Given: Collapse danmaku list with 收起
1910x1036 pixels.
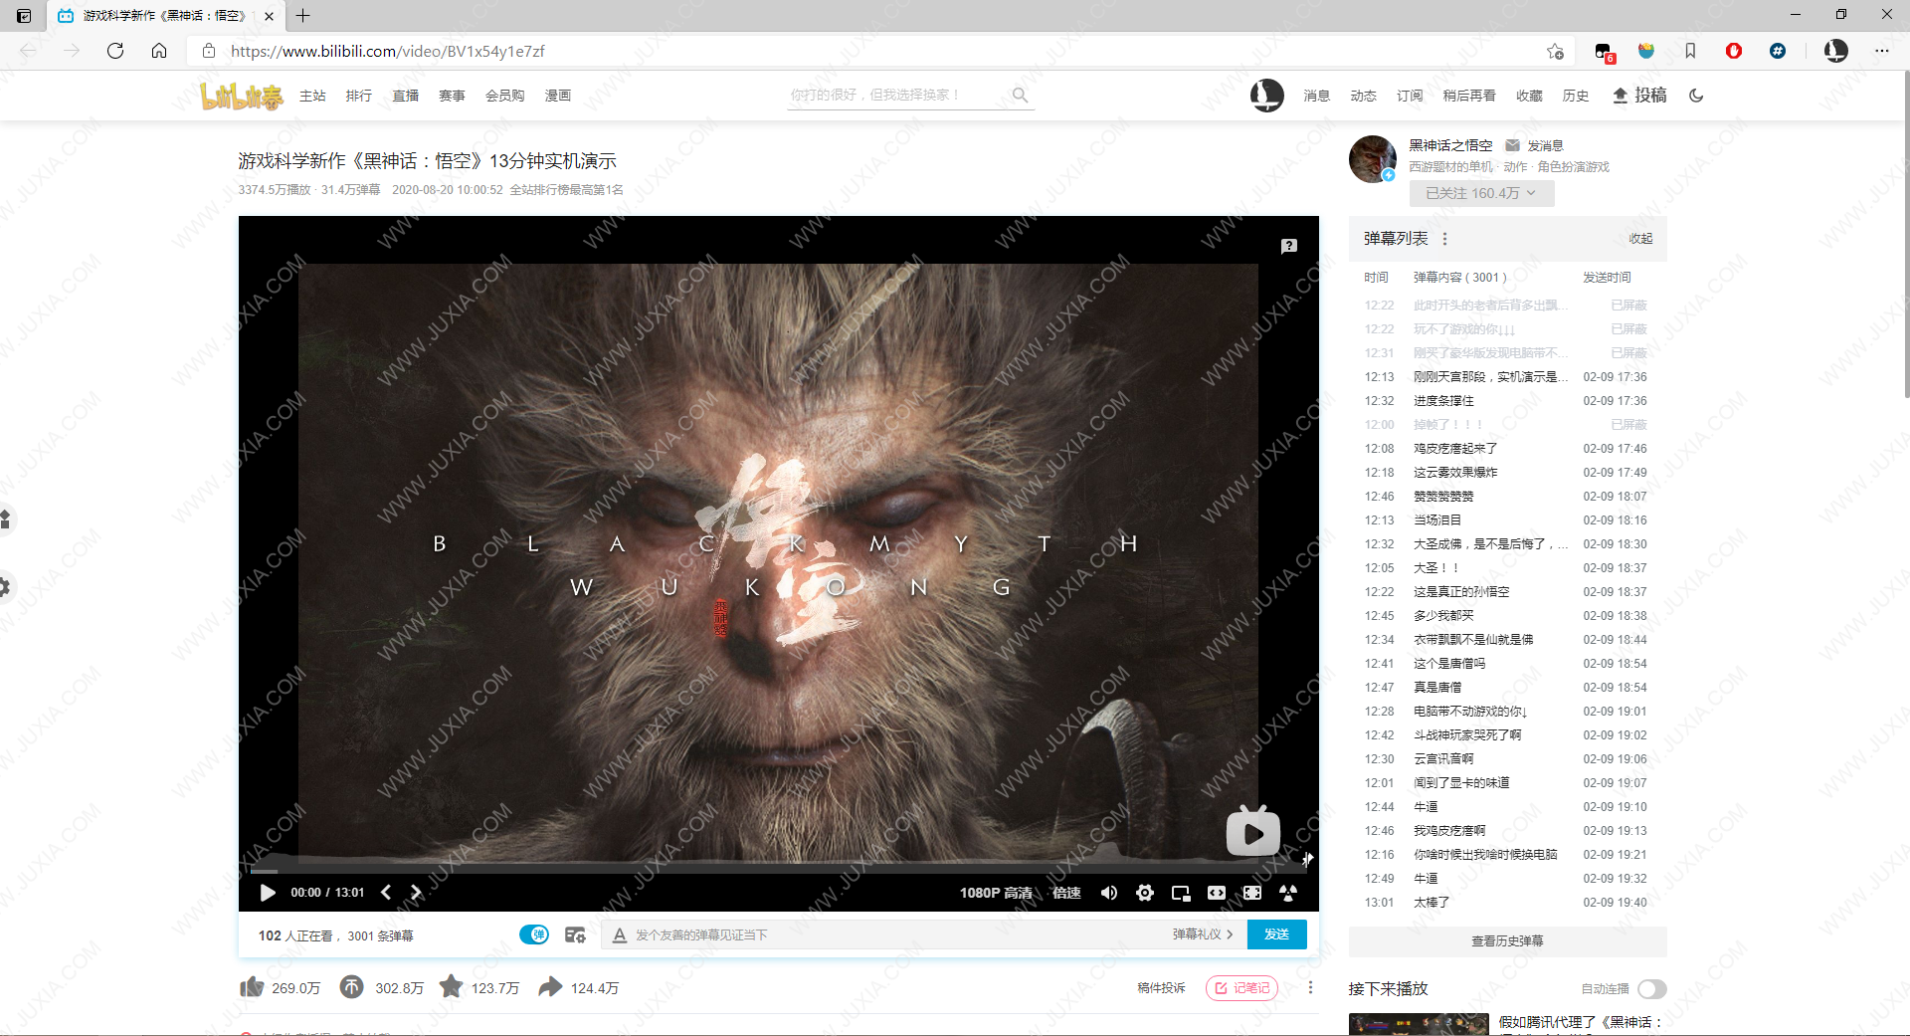Looking at the screenshot, I should pyautogui.click(x=1640, y=239).
